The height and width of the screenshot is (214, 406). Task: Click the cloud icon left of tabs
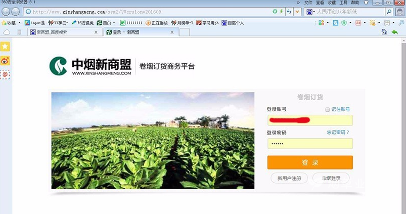point(7,32)
